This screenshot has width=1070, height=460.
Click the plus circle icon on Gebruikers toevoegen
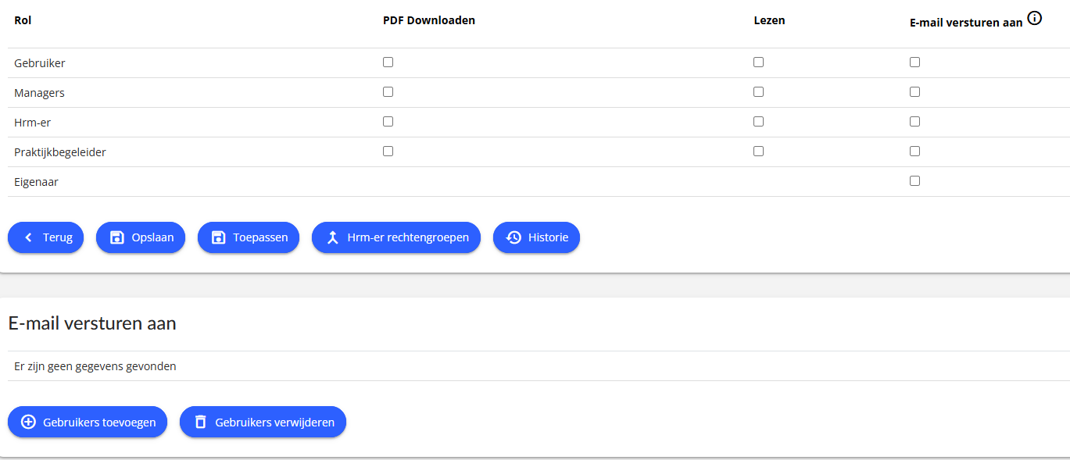28,422
